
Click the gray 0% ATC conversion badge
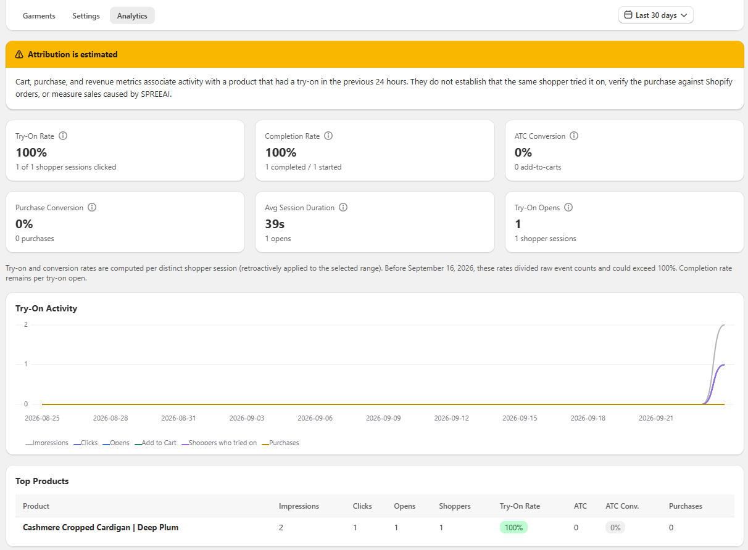tap(615, 527)
